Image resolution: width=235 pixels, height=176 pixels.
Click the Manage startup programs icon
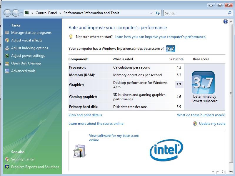click(7, 33)
